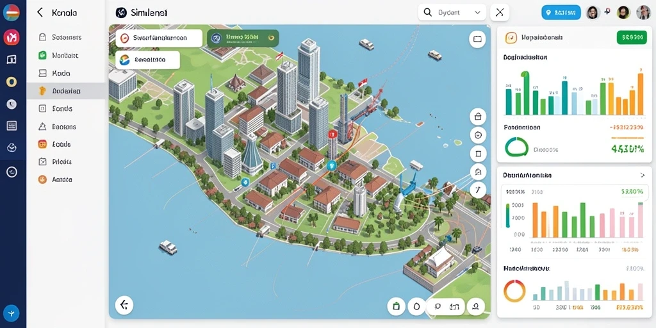Viewport: 656px width, 328px height.
Task: Click the green button in statistics panel
Action: [x=632, y=38]
